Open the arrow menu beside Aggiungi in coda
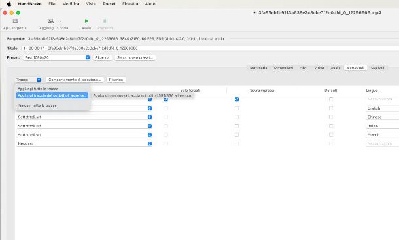The image size is (399, 240). (60, 21)
